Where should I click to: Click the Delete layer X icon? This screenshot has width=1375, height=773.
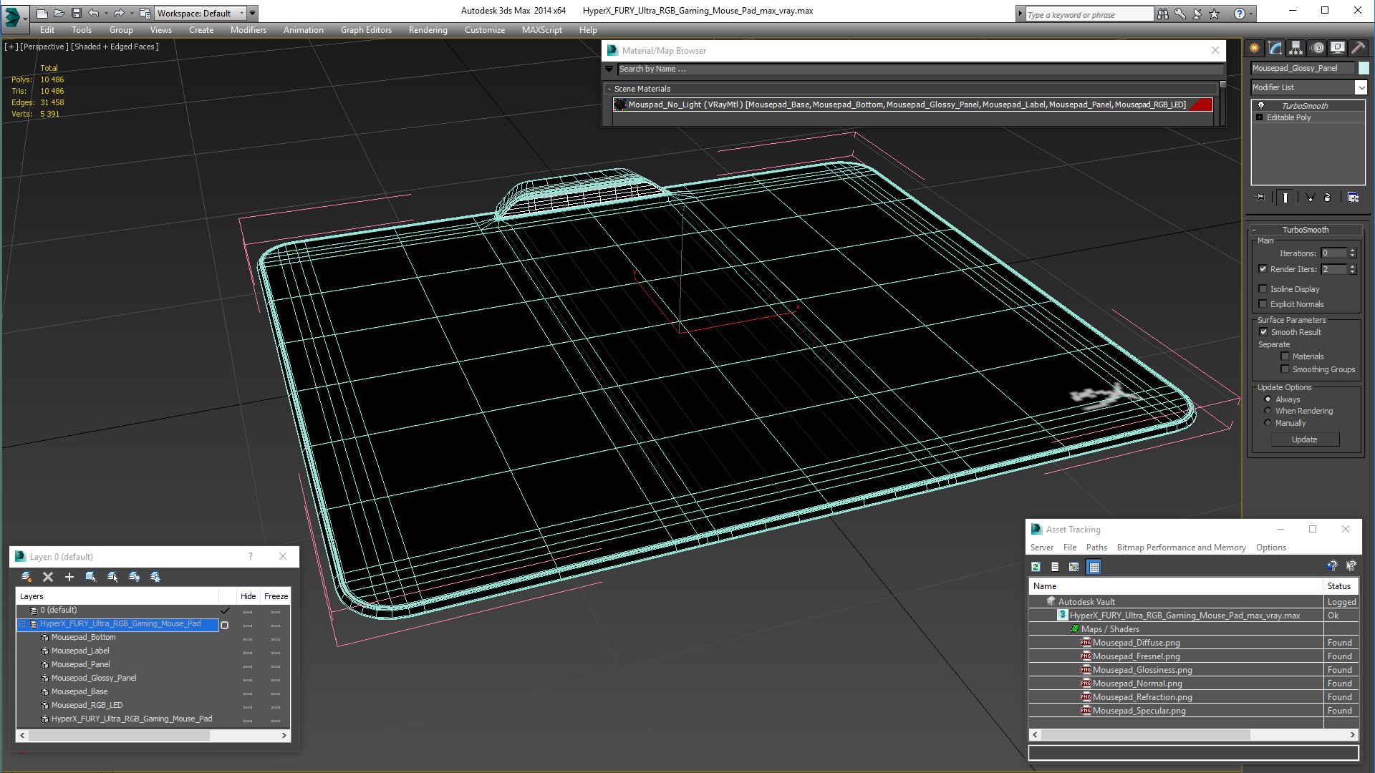[48, 577]
